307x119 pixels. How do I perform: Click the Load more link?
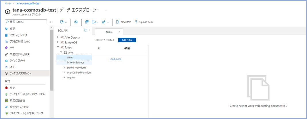tap(115, 59)
